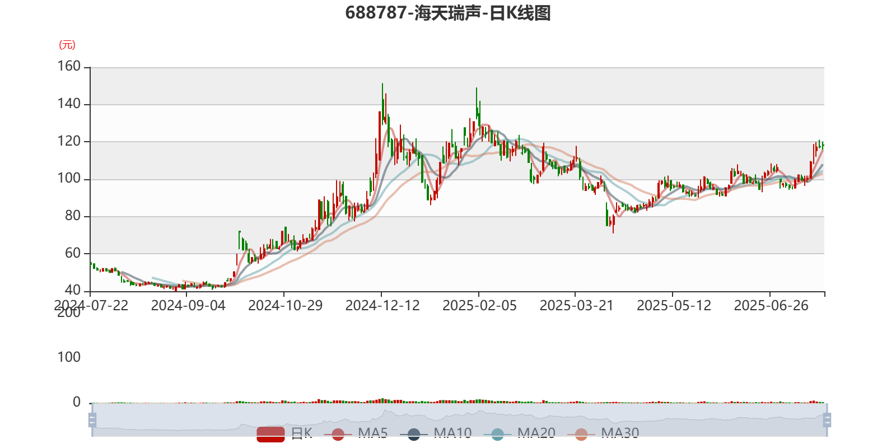Viewport: 896px width, 448px height.
Task: Grab the left data zoom slider handle
Action: coord(92,420)
